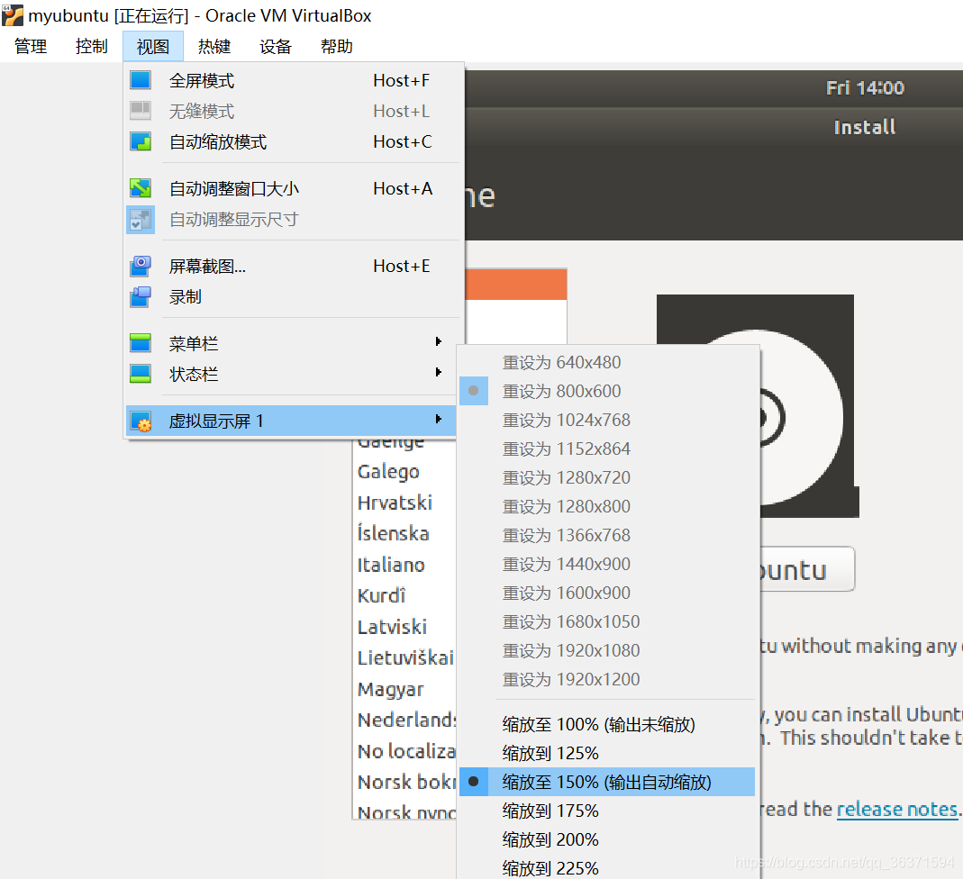
Task: Open the release notes link
Action: point(897,809)
